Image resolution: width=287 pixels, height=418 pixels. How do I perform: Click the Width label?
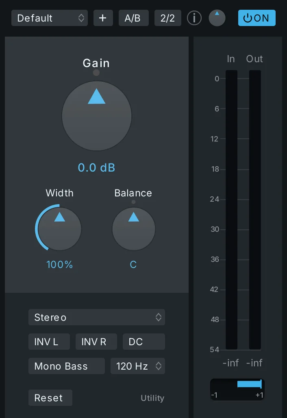[x=59, y=193]
